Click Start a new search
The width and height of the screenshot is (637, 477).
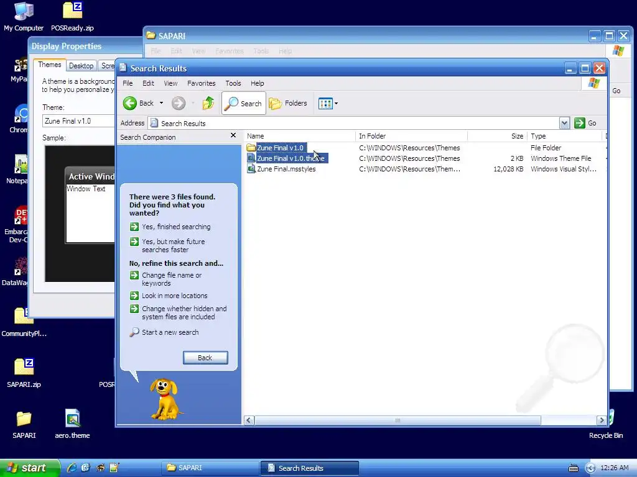coord(164,332)
